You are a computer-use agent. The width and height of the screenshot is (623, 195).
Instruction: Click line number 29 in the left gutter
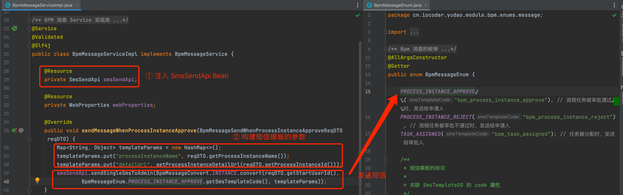tap(6, 80)
